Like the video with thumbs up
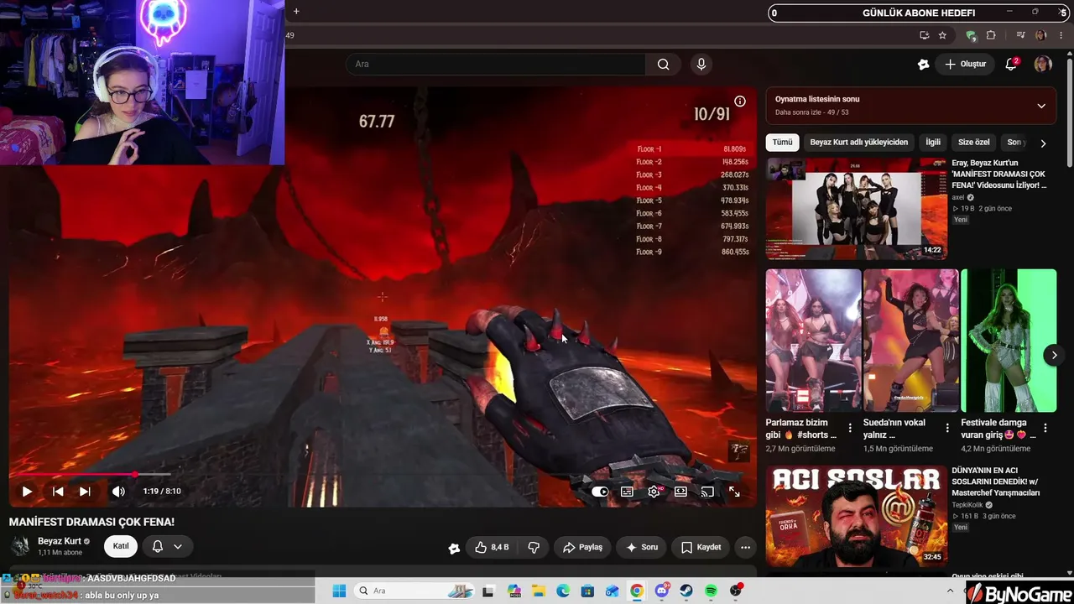Screen dimensions: 1074x604 pyautogui.click(x=492, y=547)
